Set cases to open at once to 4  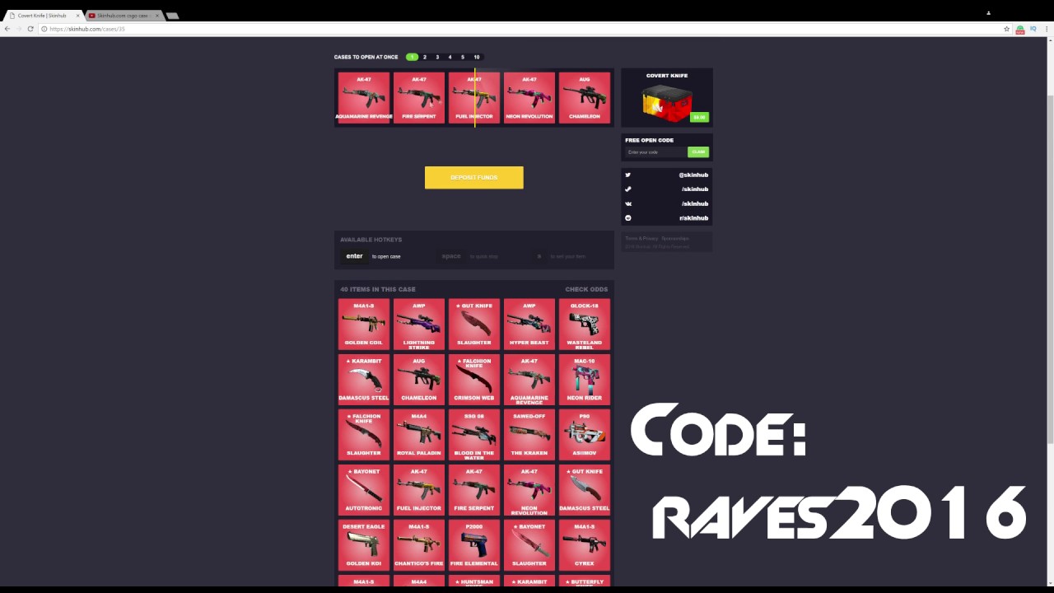(450, 57)
